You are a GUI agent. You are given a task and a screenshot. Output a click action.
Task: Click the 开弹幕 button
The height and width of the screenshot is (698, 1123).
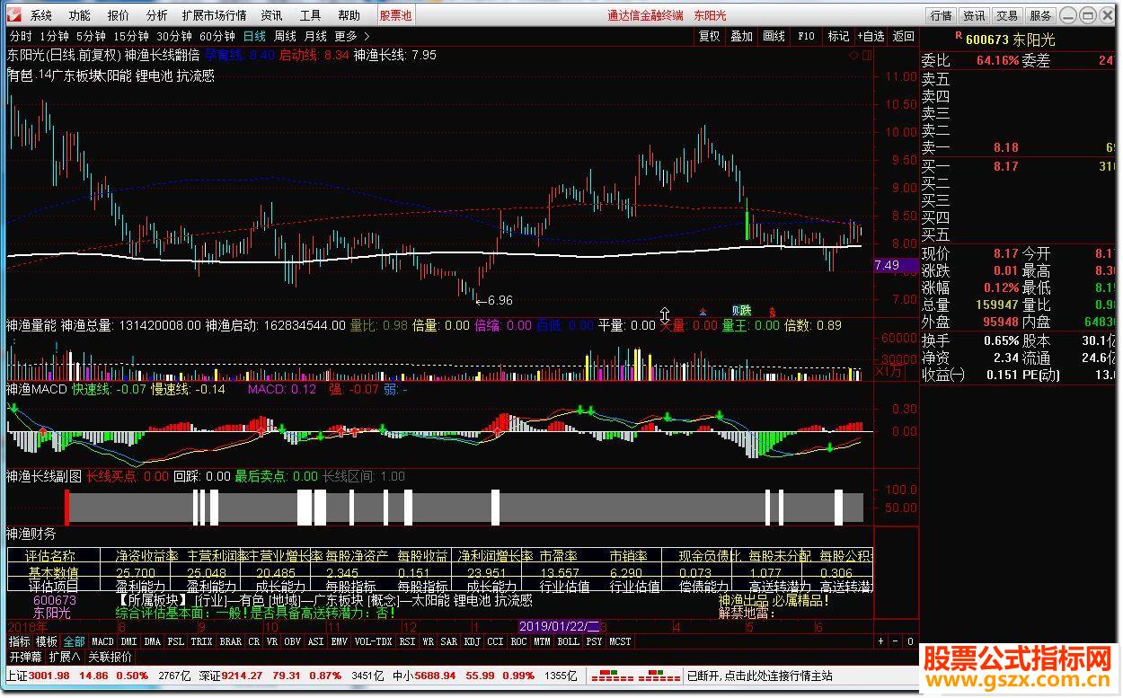tap(26, 657)
